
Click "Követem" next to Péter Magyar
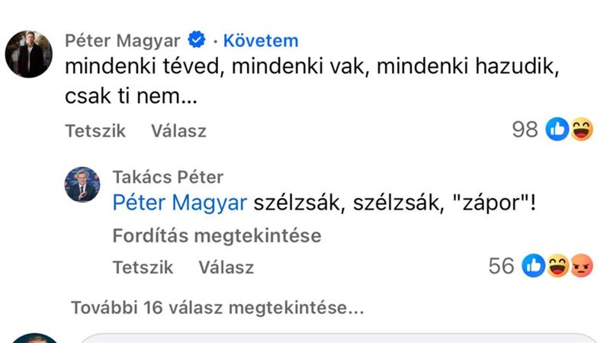(x=261, y=40)
